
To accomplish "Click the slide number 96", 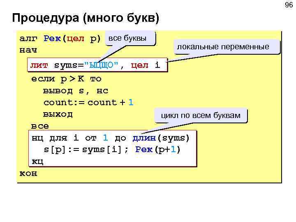I will pyautogui.click(x=289, y=5).
